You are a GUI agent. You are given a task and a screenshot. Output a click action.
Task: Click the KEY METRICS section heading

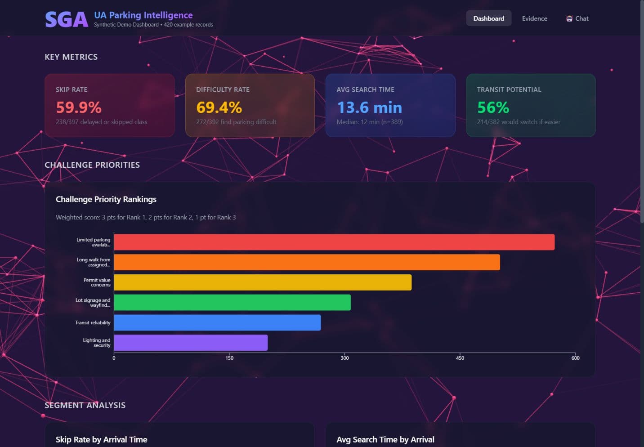[x=71, y=57]
